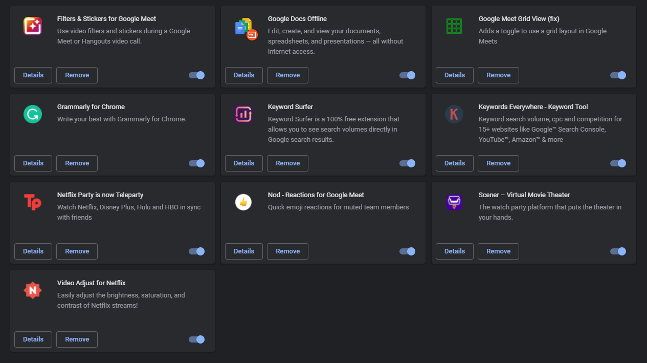Click the Nod thumbs-up icon
The image size is (647, 363).
point(243,202)
